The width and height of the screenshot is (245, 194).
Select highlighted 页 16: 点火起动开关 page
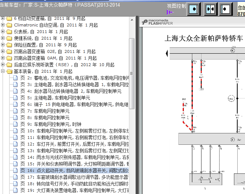(x=74, y=170)
